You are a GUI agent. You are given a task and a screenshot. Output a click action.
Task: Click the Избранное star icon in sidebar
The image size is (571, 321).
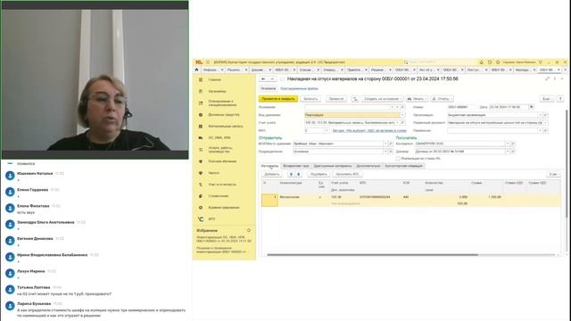pos(249,230)
